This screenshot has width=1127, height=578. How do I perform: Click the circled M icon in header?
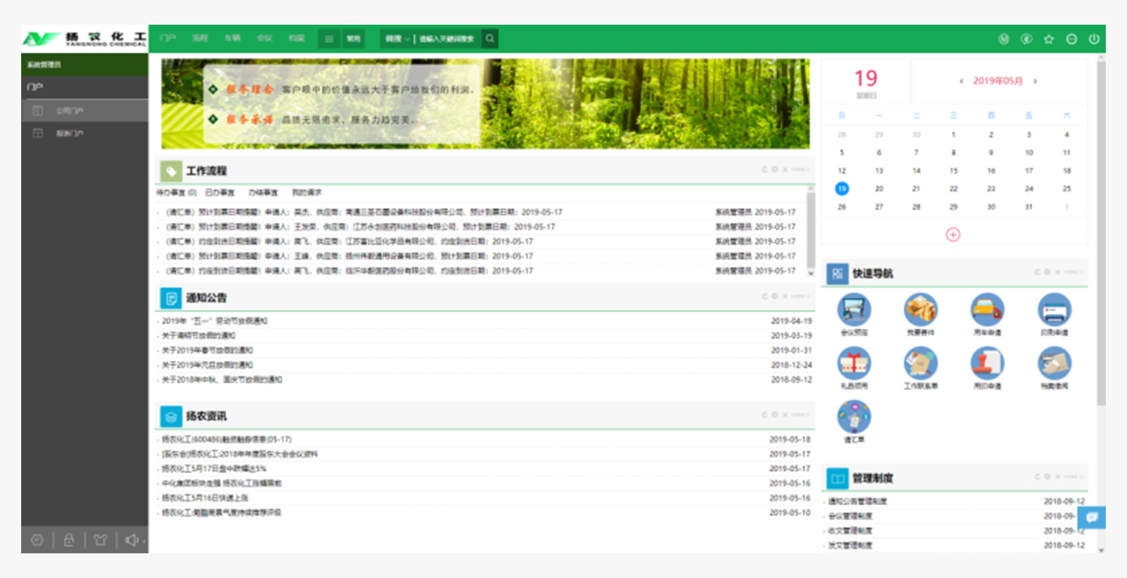(x=1004, y=39)
